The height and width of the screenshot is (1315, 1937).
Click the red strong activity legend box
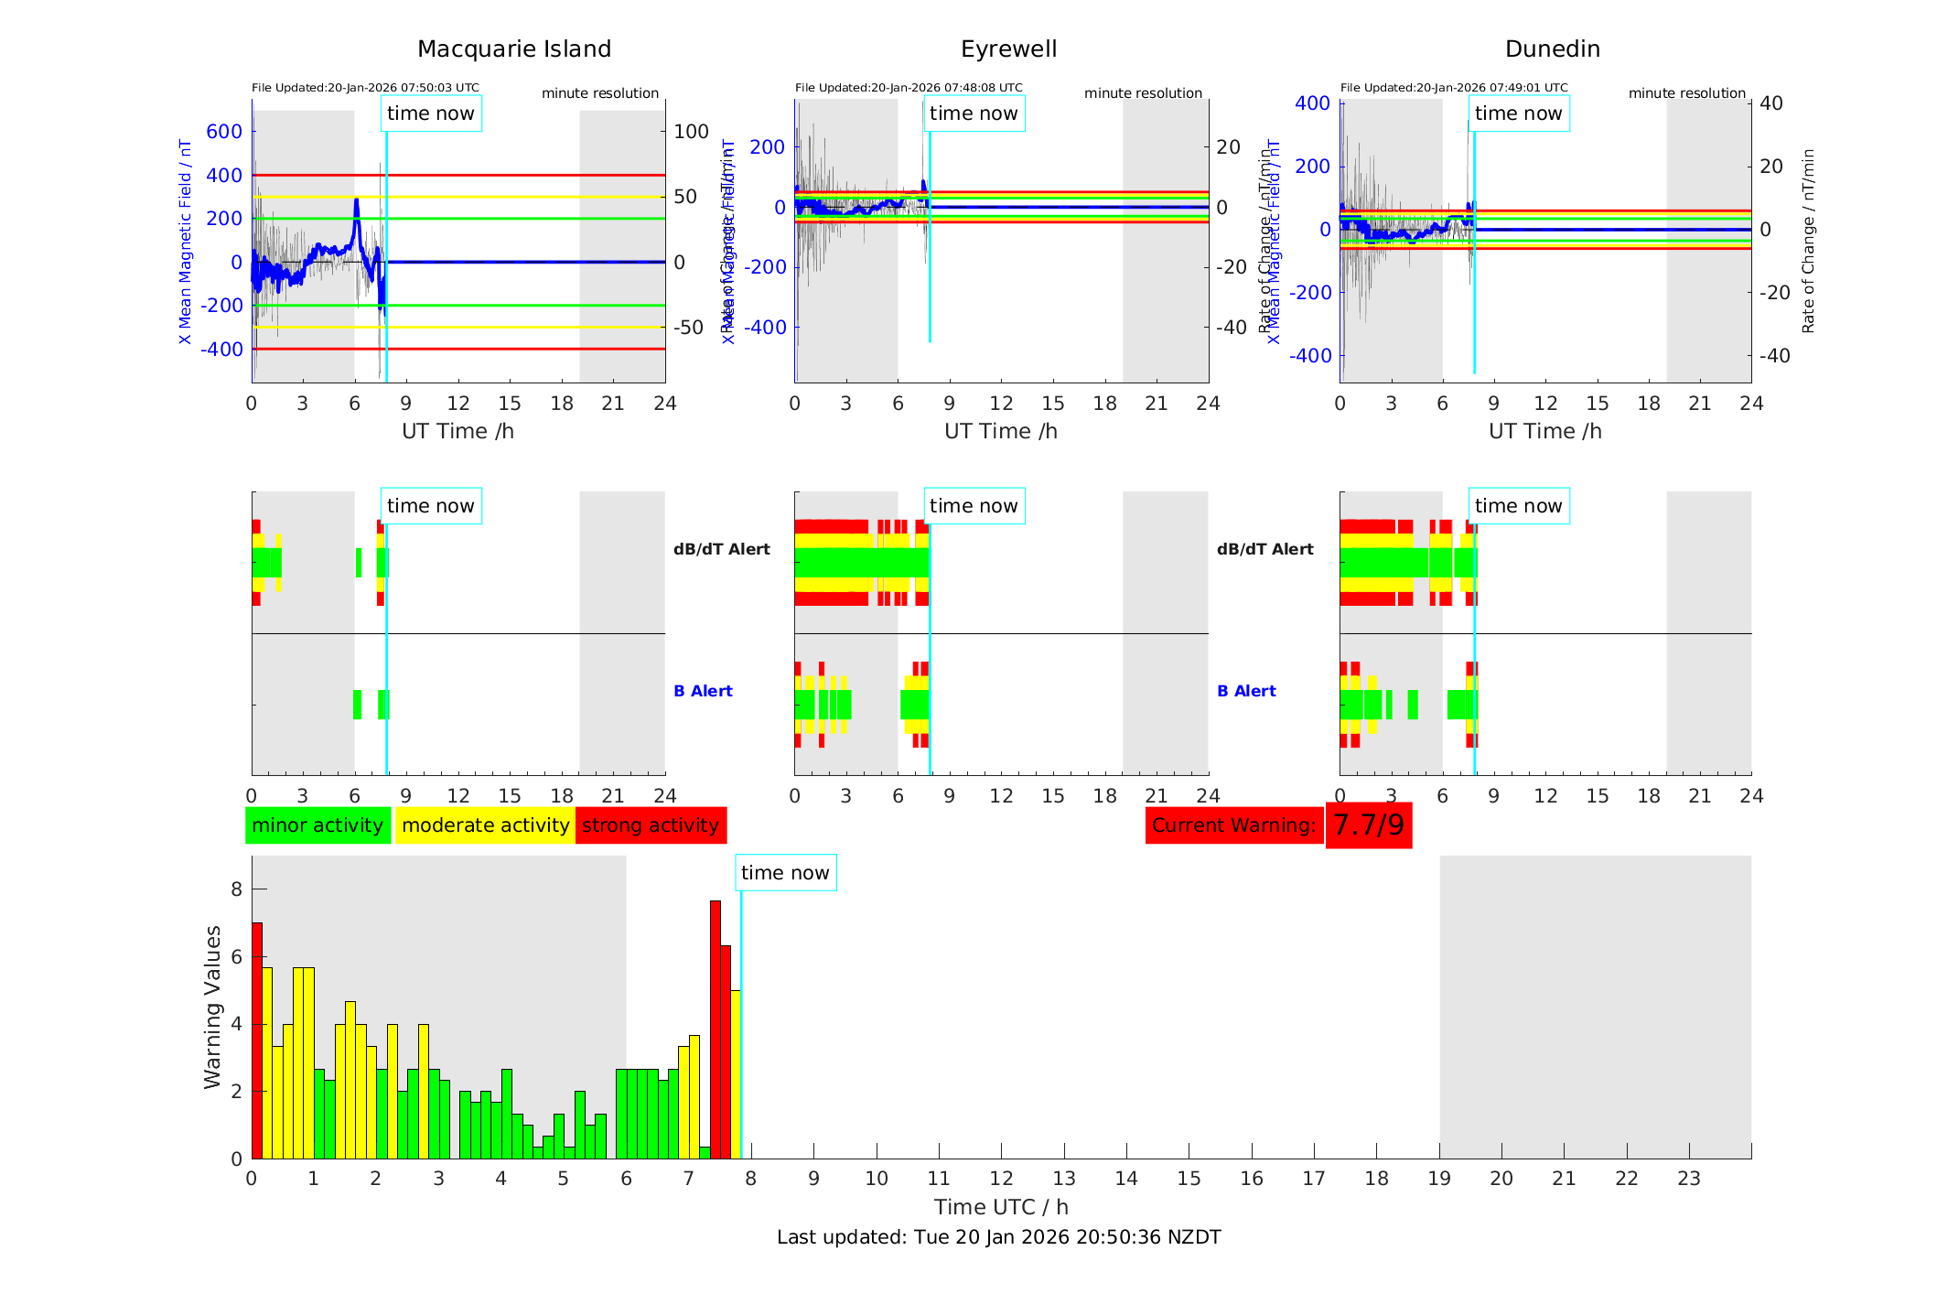tap(651, 825)
